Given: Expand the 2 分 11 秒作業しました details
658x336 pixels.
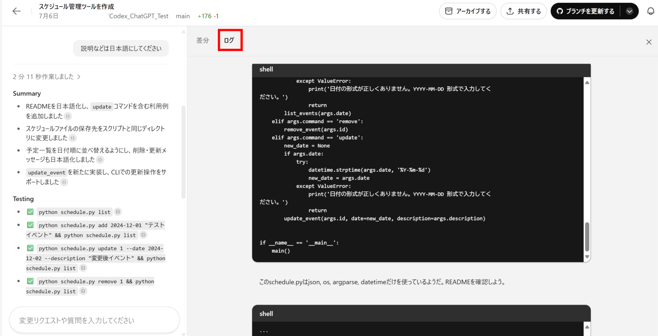Looking at the screenshot, I should 47,77.
